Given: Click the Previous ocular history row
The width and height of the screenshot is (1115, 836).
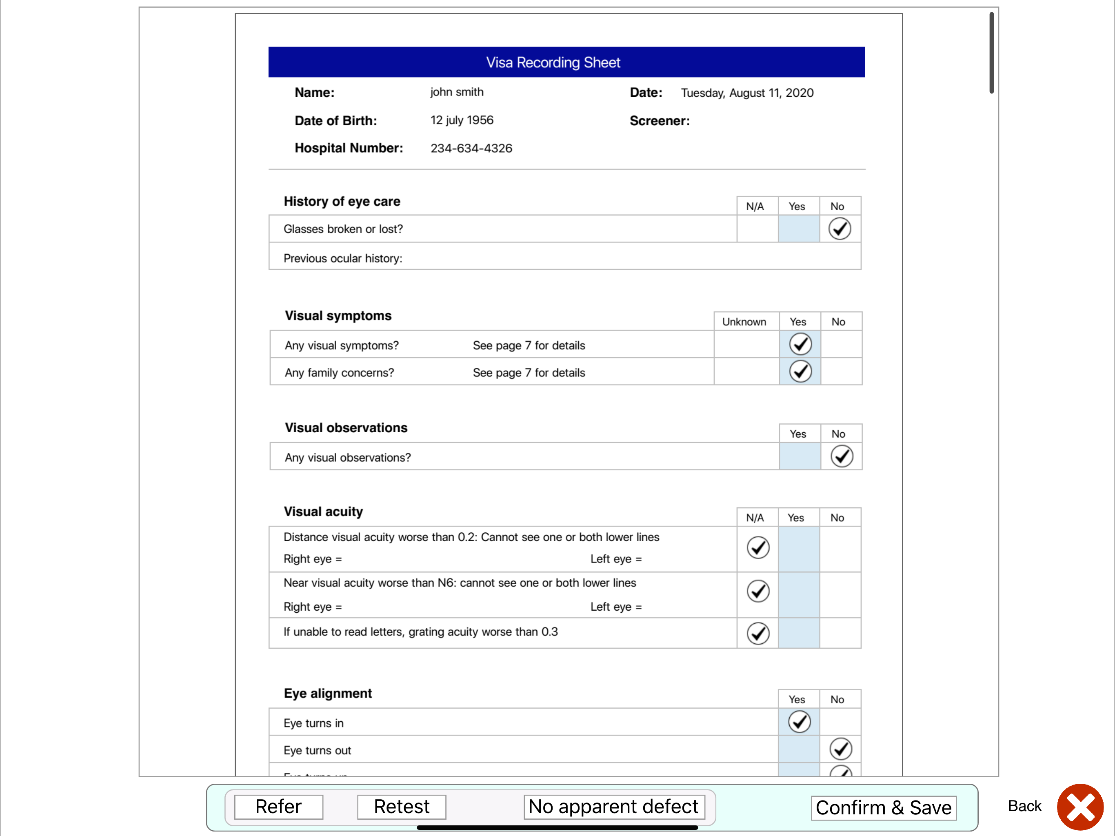Looking at the screenshot, I should (565, 257).
